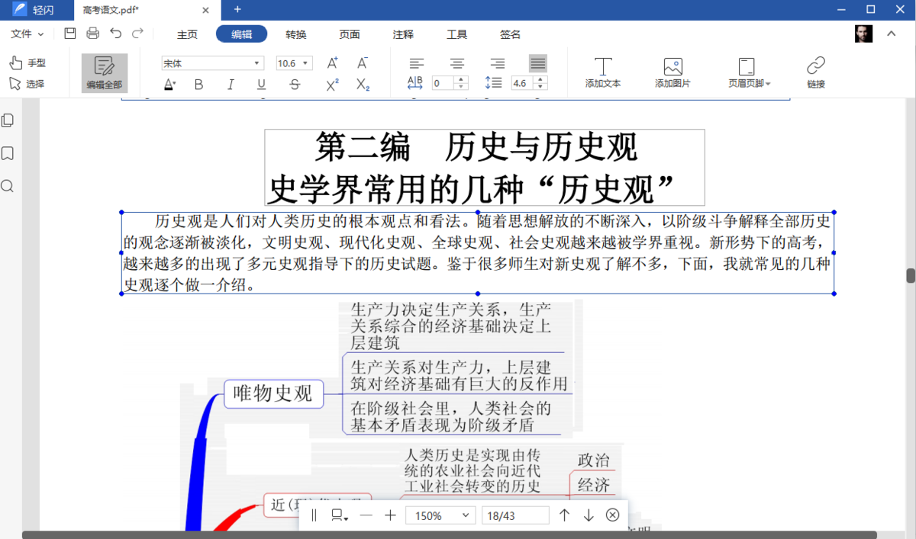Viewport: 916px width, 539px height.
Task: Enable underline for the text
Action: (260, 84)
